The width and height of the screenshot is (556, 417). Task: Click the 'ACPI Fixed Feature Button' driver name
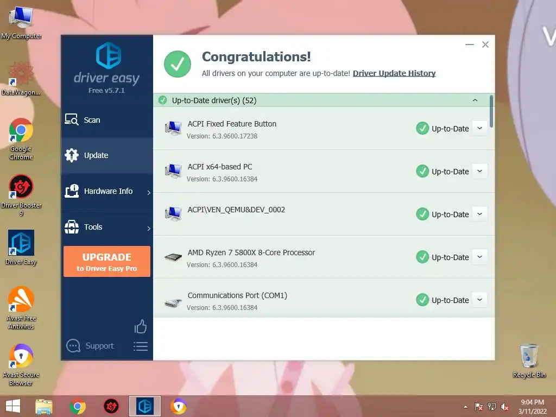click(232, 124)
